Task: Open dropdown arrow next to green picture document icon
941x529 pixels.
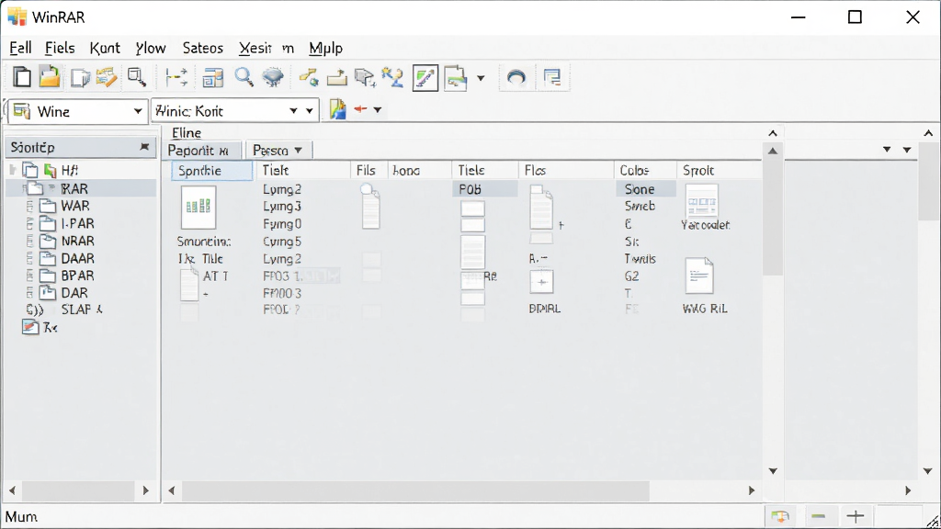Action: coord(481,78)
